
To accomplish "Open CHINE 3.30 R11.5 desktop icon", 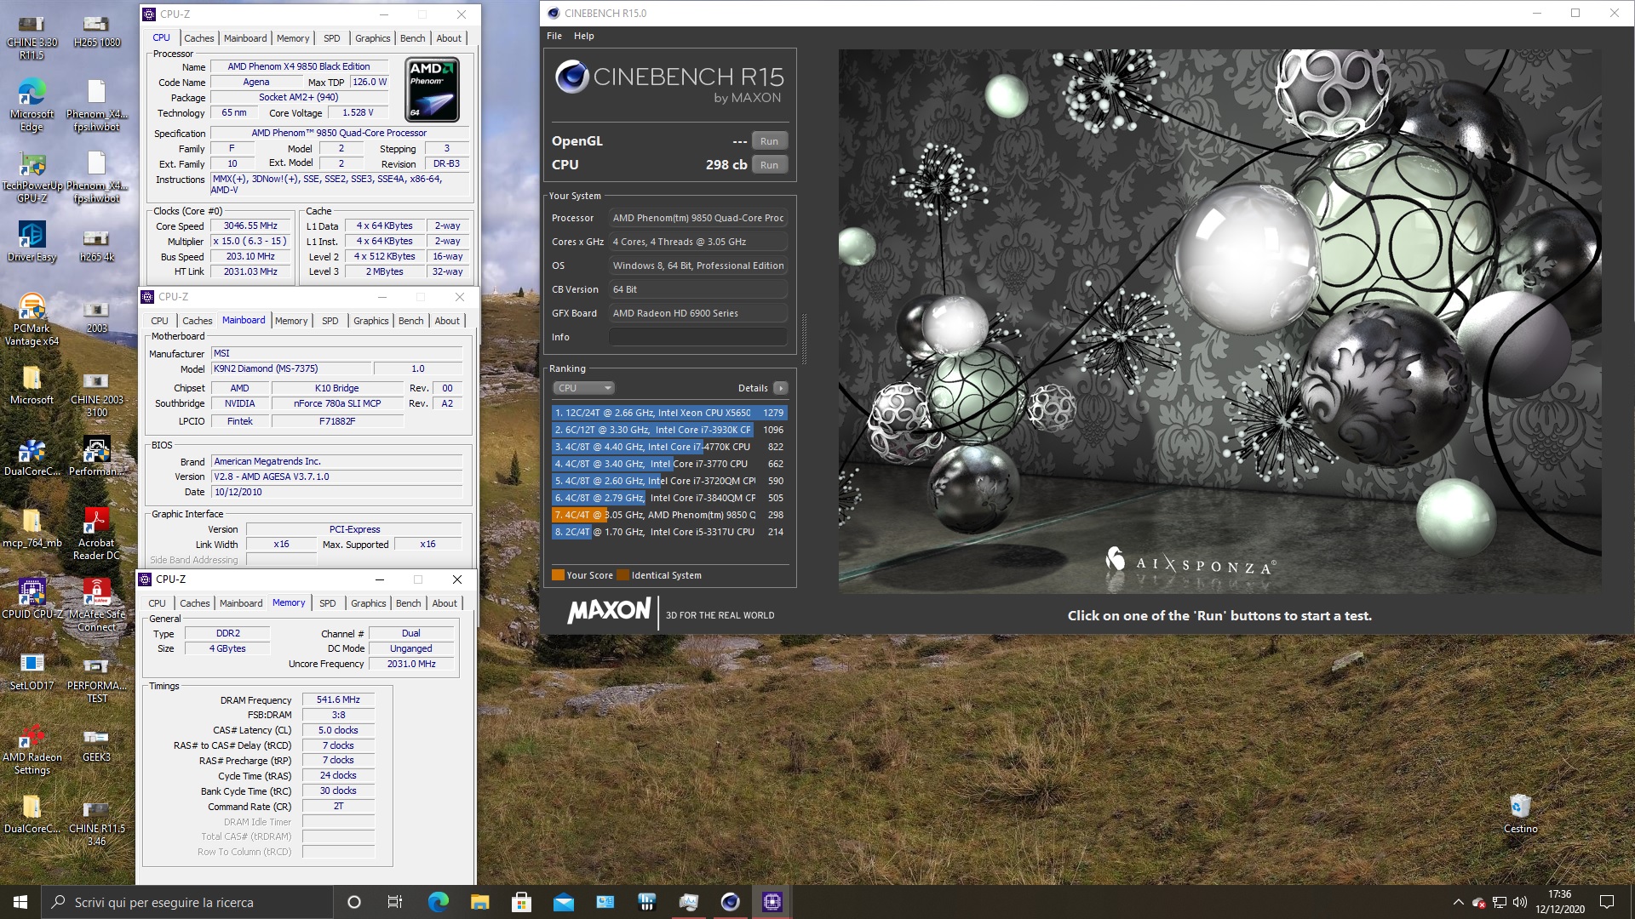I will coord(32,37).
